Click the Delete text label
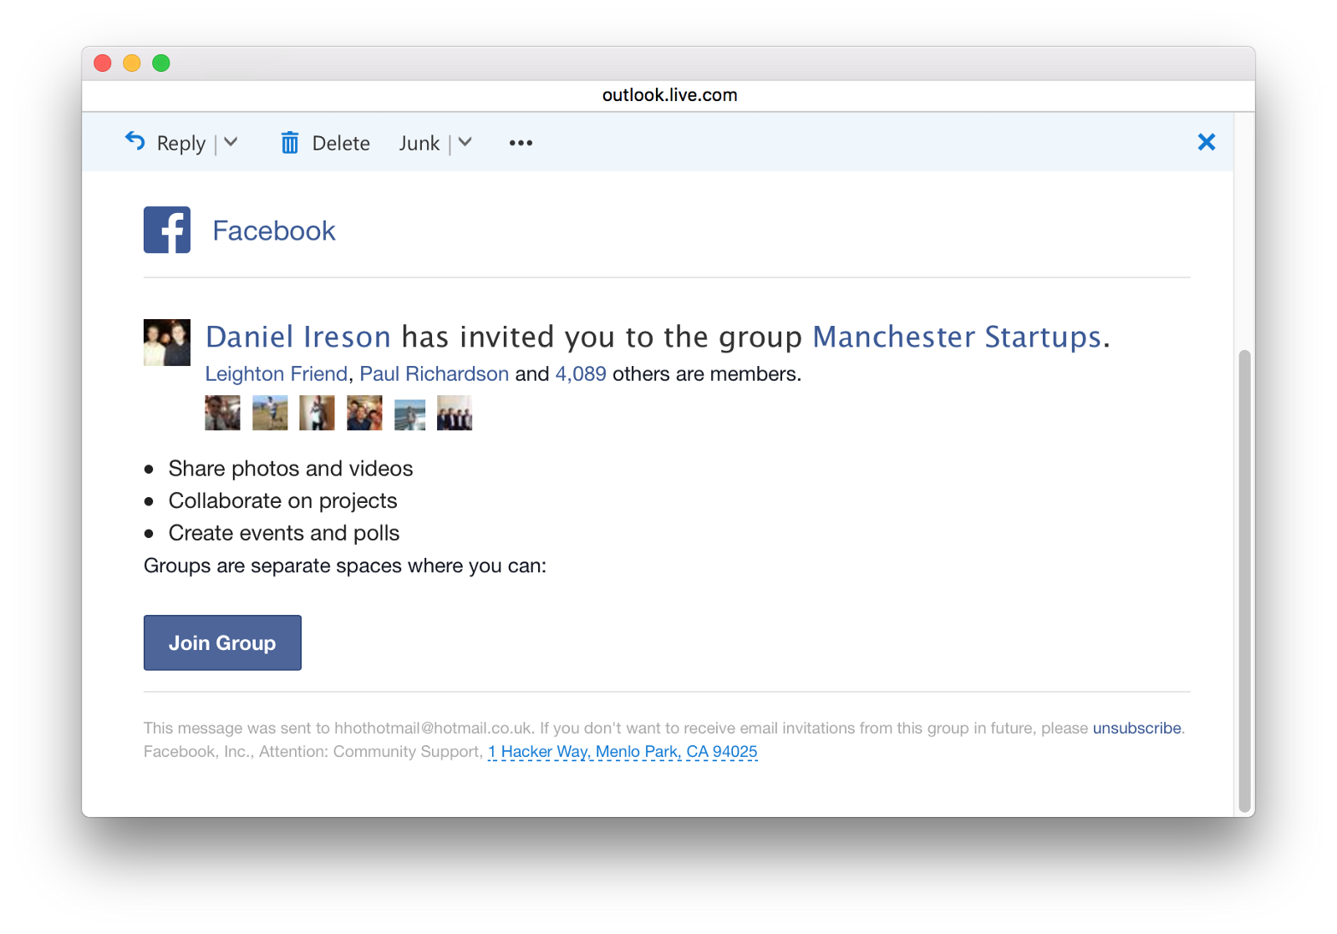This screenshot has width=1337, height=934. click(x=341, y=144)
